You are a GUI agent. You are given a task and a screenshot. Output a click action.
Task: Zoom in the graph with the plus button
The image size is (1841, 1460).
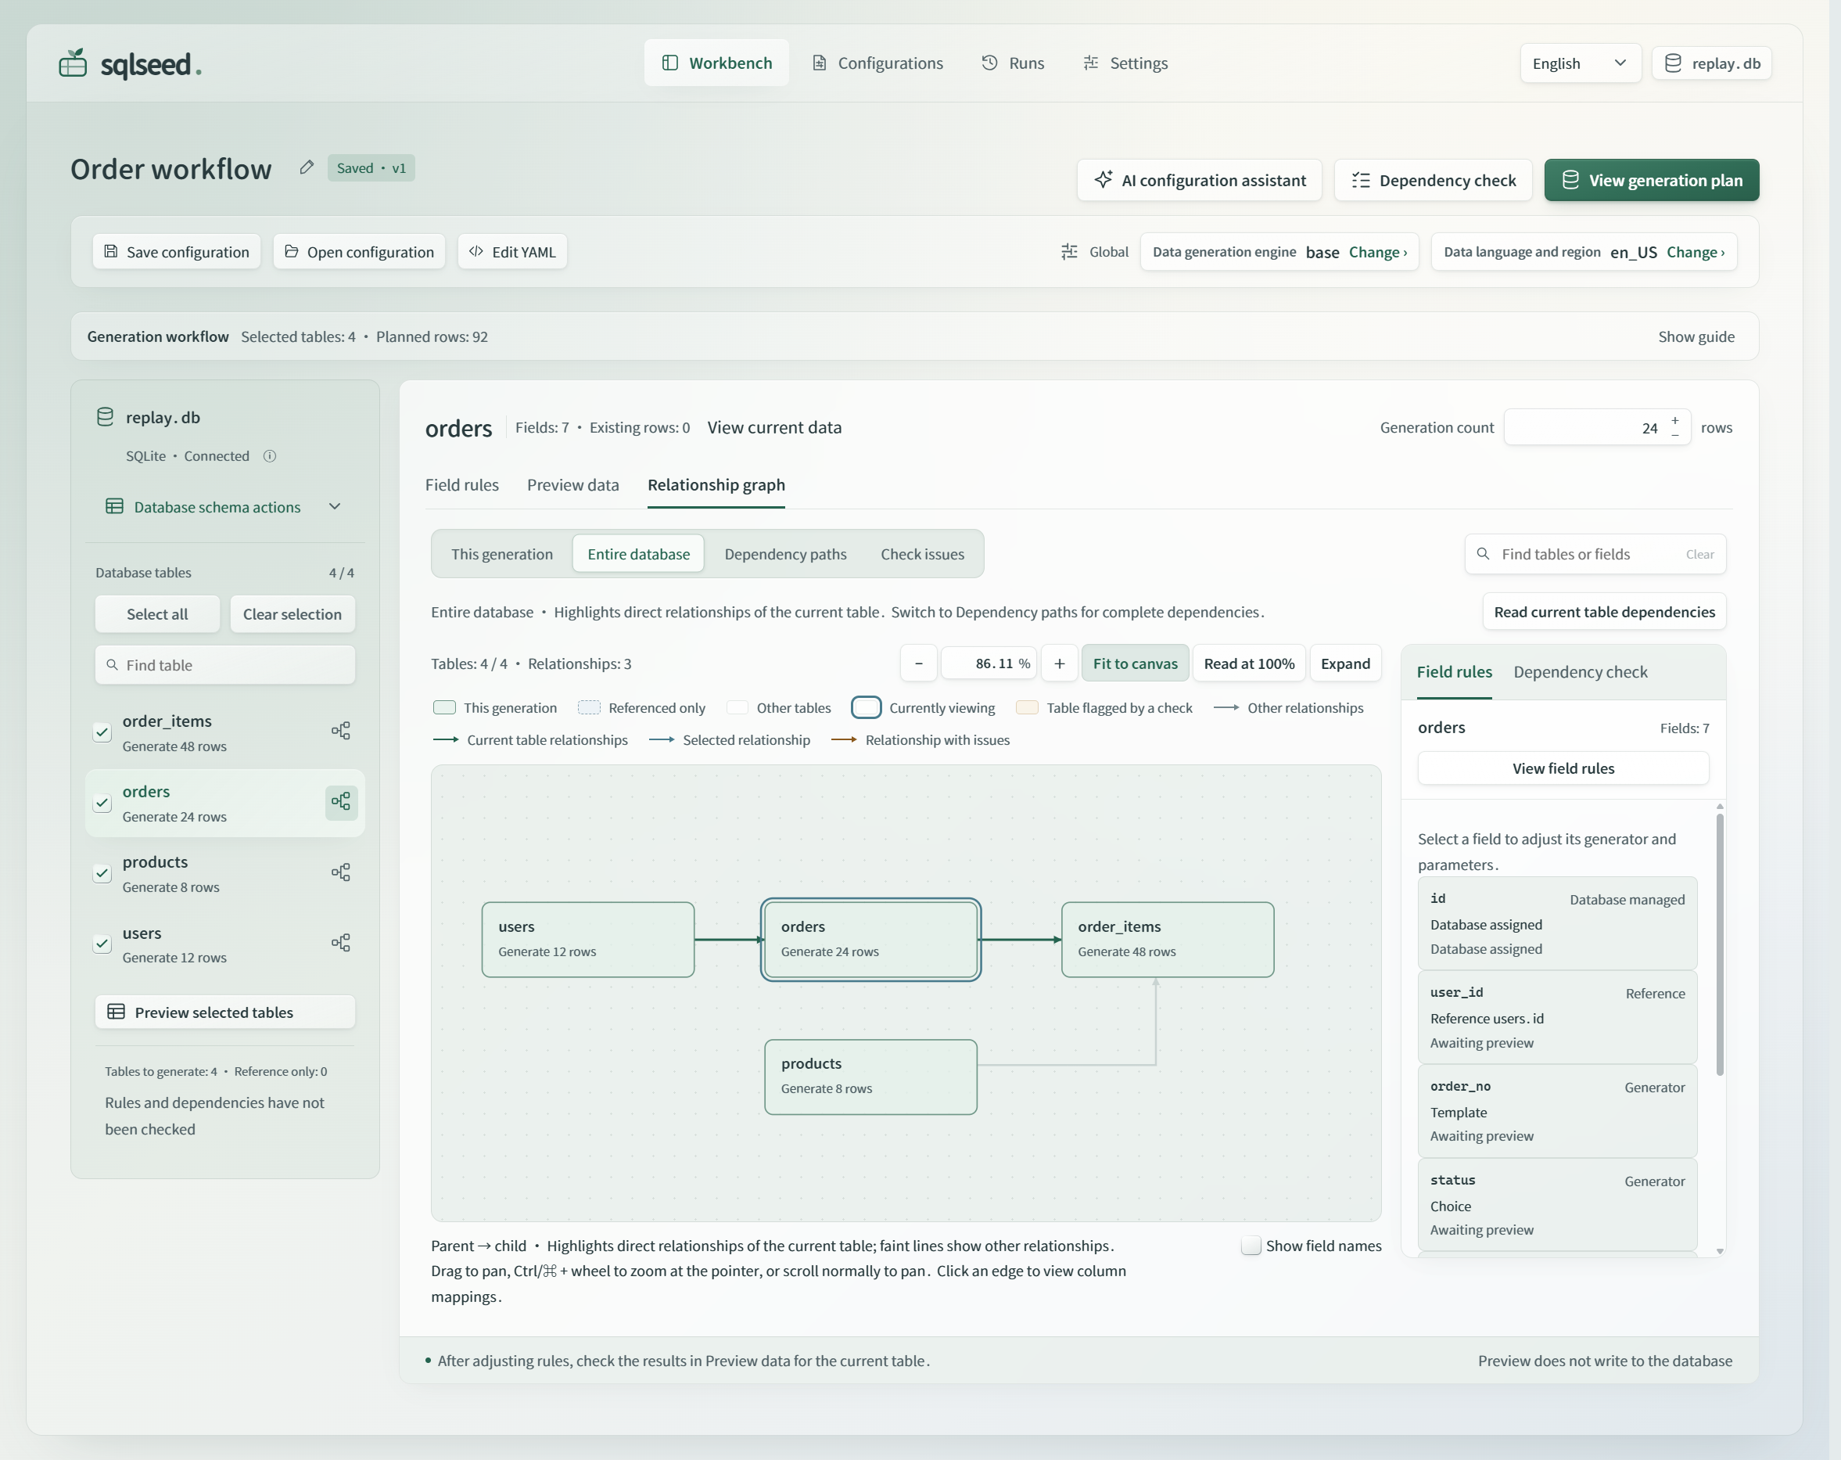(x=1059, y=663)
